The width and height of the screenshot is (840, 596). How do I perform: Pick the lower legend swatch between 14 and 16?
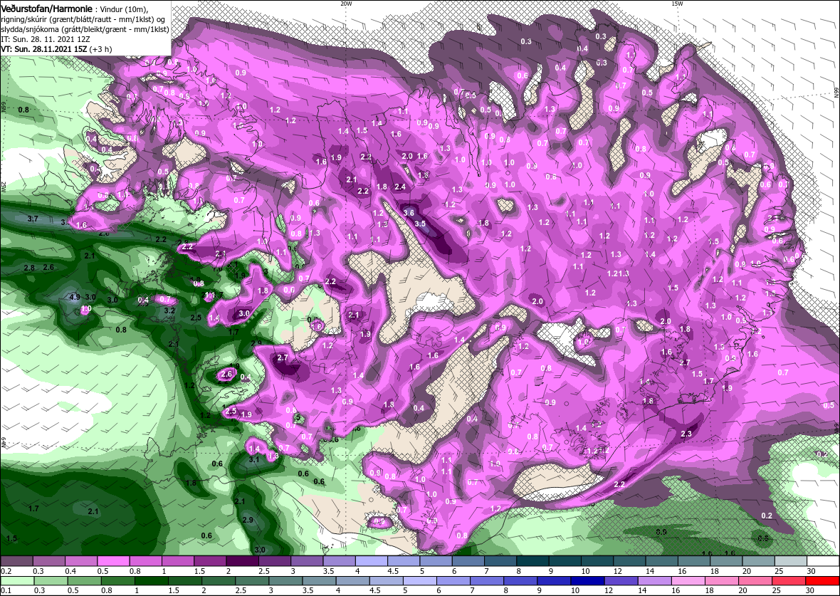[654, 581]
